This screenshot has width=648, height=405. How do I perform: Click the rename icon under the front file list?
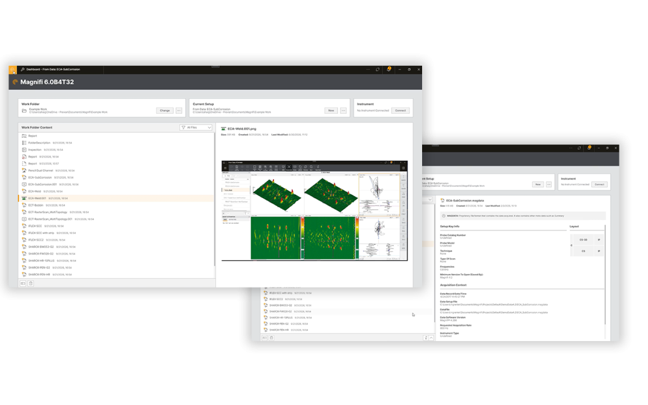23,283
